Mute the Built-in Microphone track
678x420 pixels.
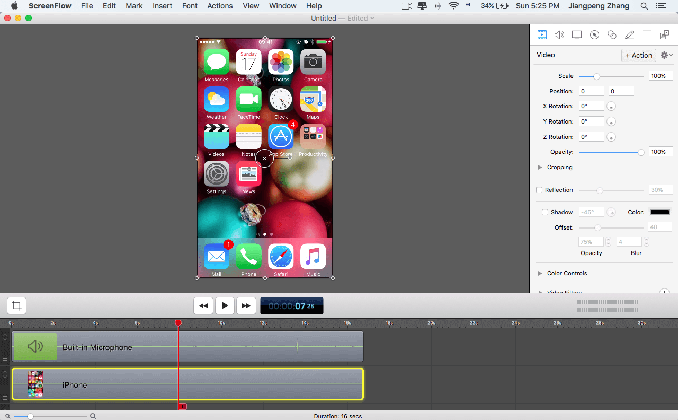click(34, 346)
